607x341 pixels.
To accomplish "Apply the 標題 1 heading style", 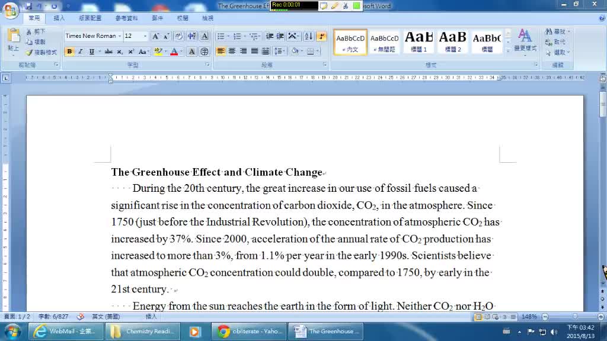I will (418, 42).
